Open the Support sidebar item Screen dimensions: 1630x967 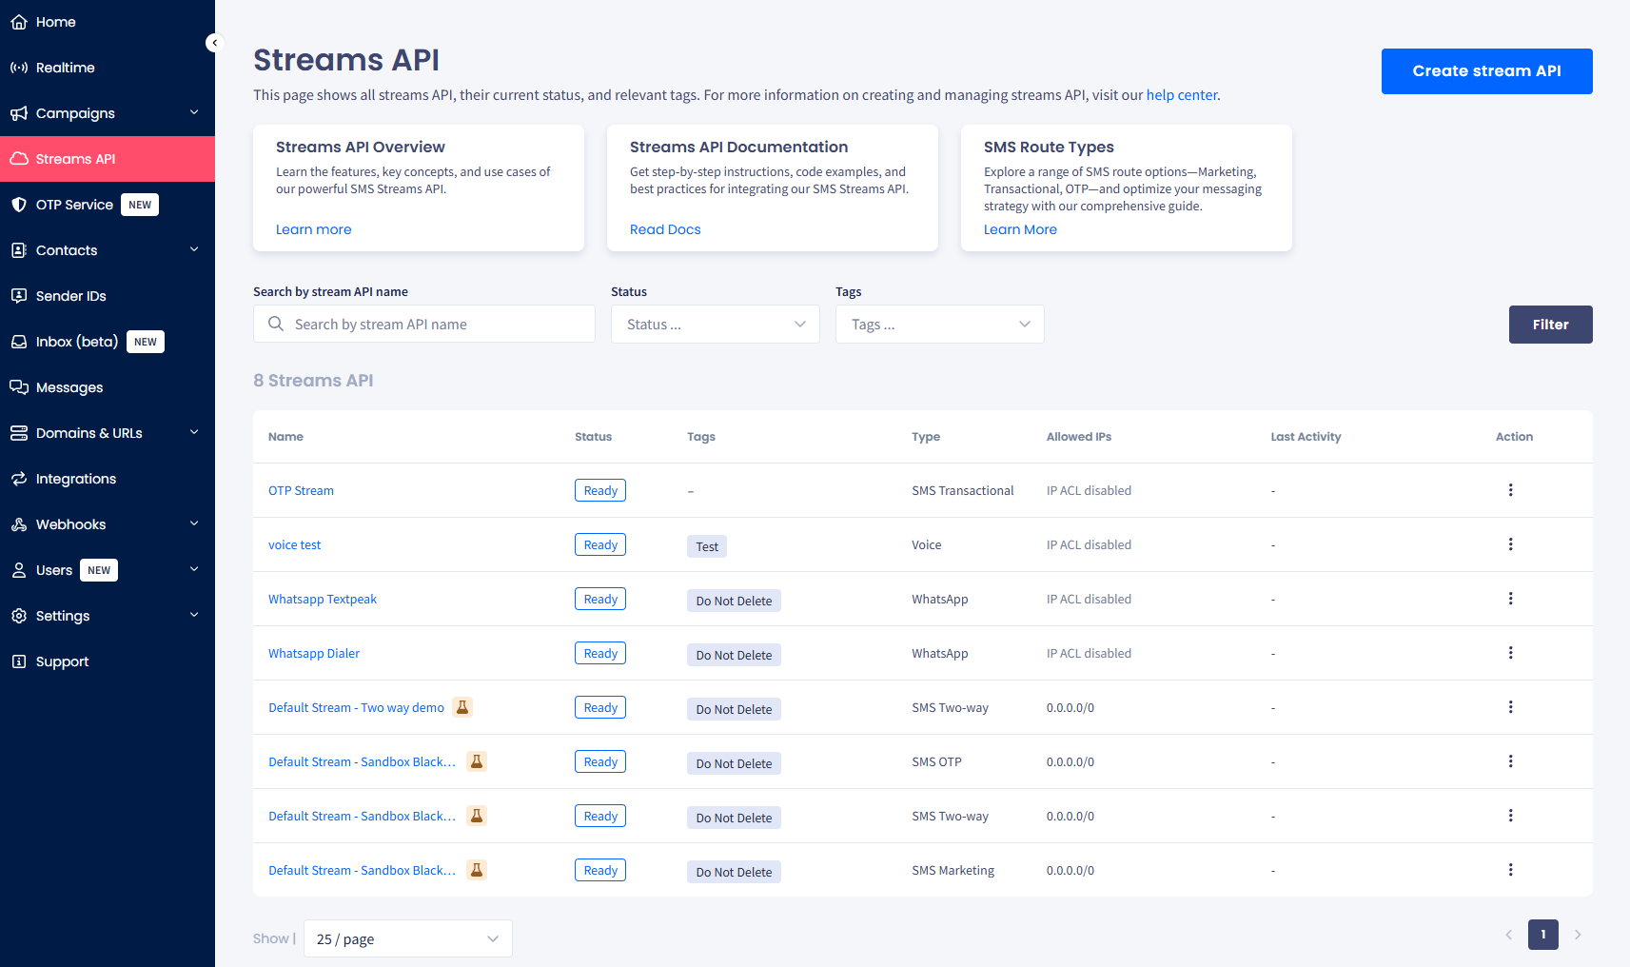point(108,661)
